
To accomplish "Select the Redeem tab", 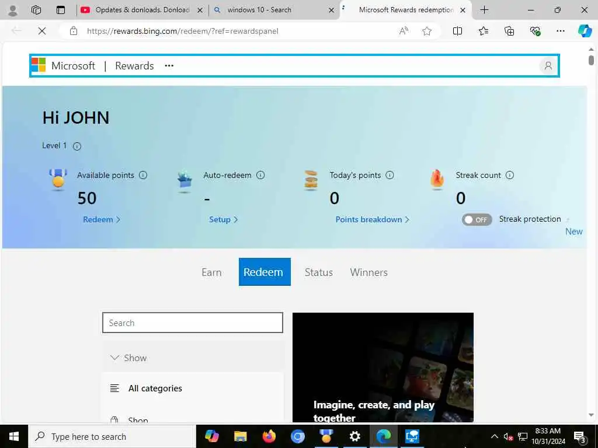I will 265,272.
